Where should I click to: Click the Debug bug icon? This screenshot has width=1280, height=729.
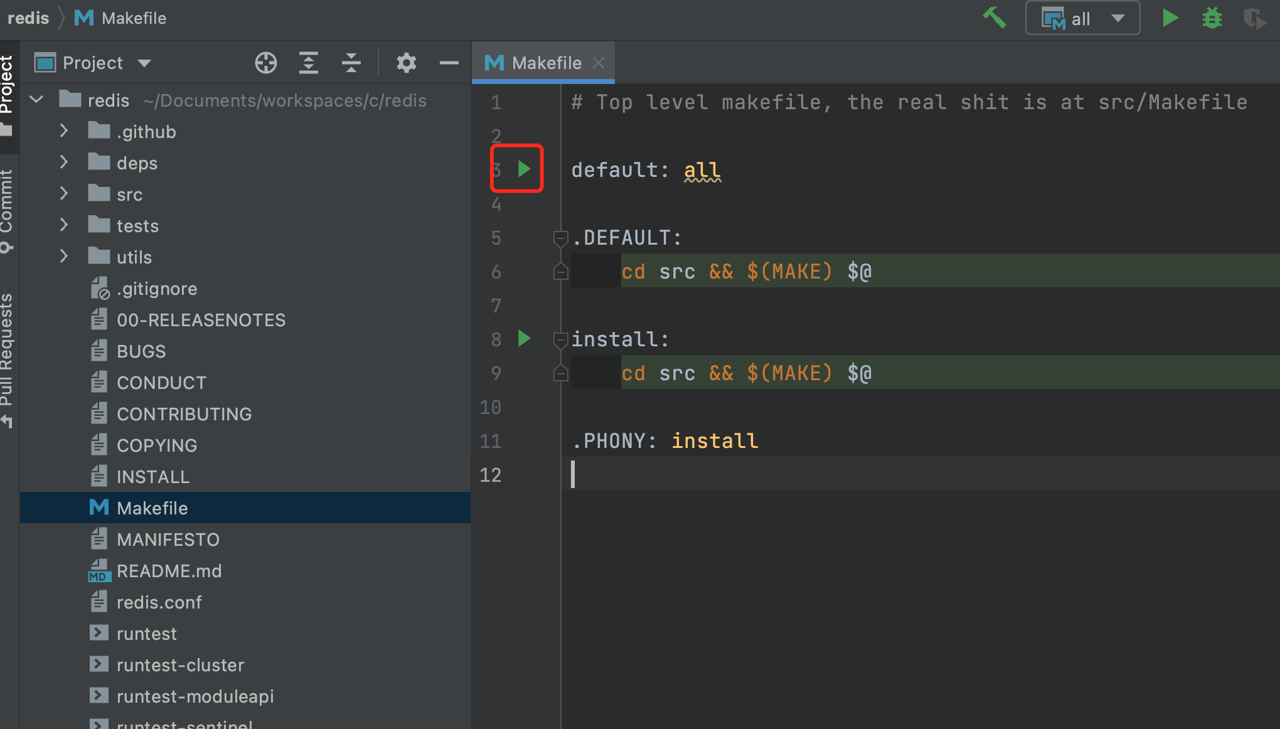[x=1212, y=18]
